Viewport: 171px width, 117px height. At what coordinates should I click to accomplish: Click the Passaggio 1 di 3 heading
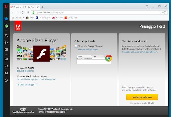pos(152,26)
